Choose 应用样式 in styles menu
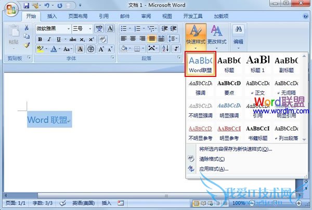312x210 pixels. tap(214, 169)
